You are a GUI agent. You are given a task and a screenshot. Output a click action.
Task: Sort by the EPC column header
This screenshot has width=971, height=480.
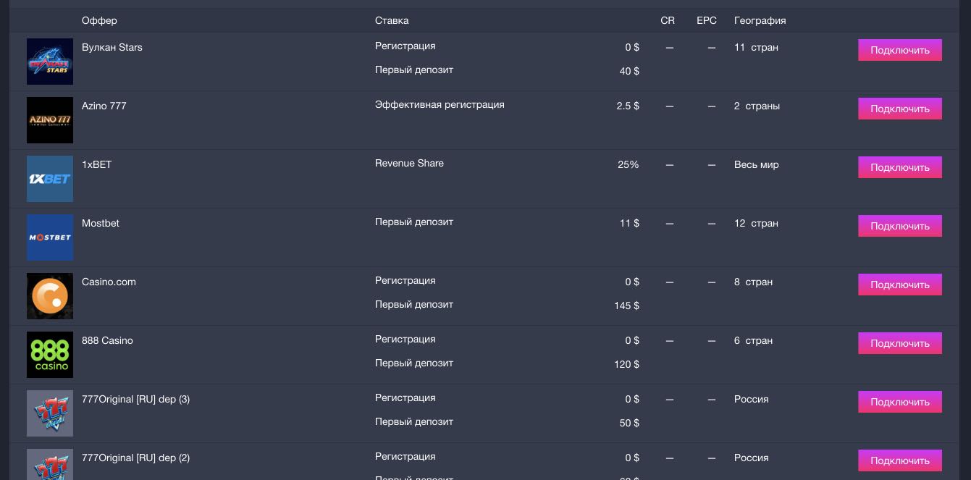coord(706,20)
